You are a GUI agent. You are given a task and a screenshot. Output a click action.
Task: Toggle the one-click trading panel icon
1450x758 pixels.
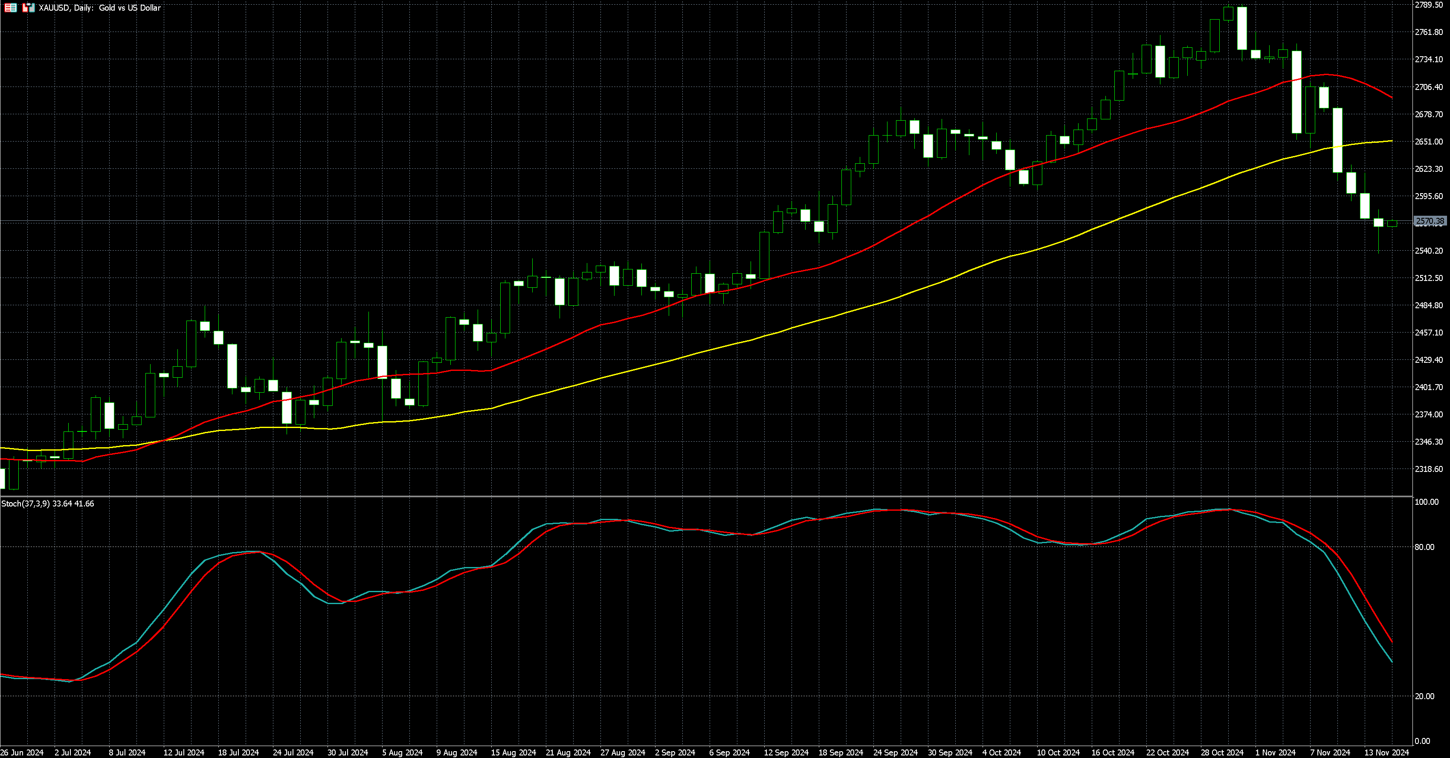pyautogui.click(x=28, y=8)
